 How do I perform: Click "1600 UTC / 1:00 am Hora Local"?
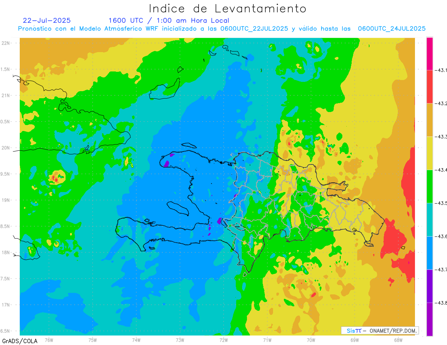(169, 20)
